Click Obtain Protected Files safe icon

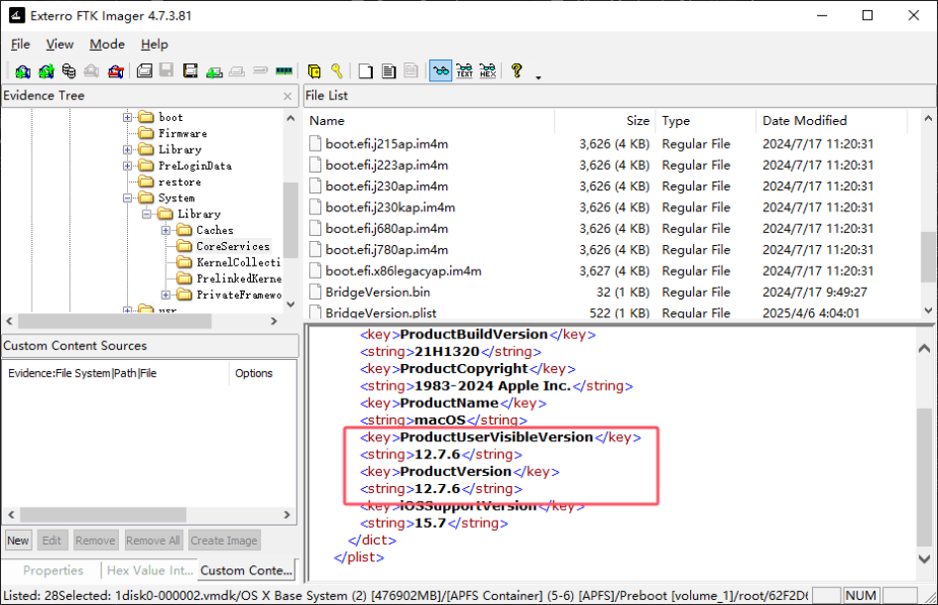point(314,71)
